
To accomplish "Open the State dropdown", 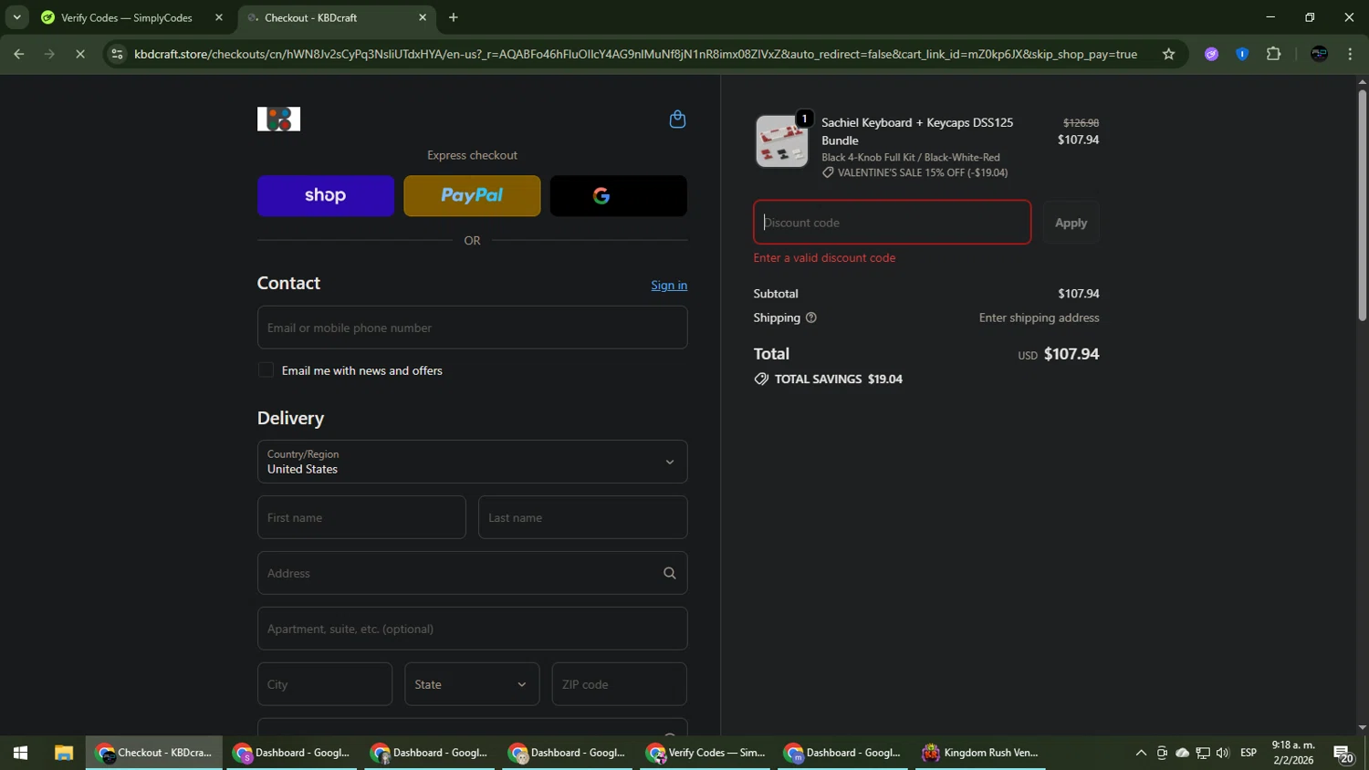I will (472, 684).
